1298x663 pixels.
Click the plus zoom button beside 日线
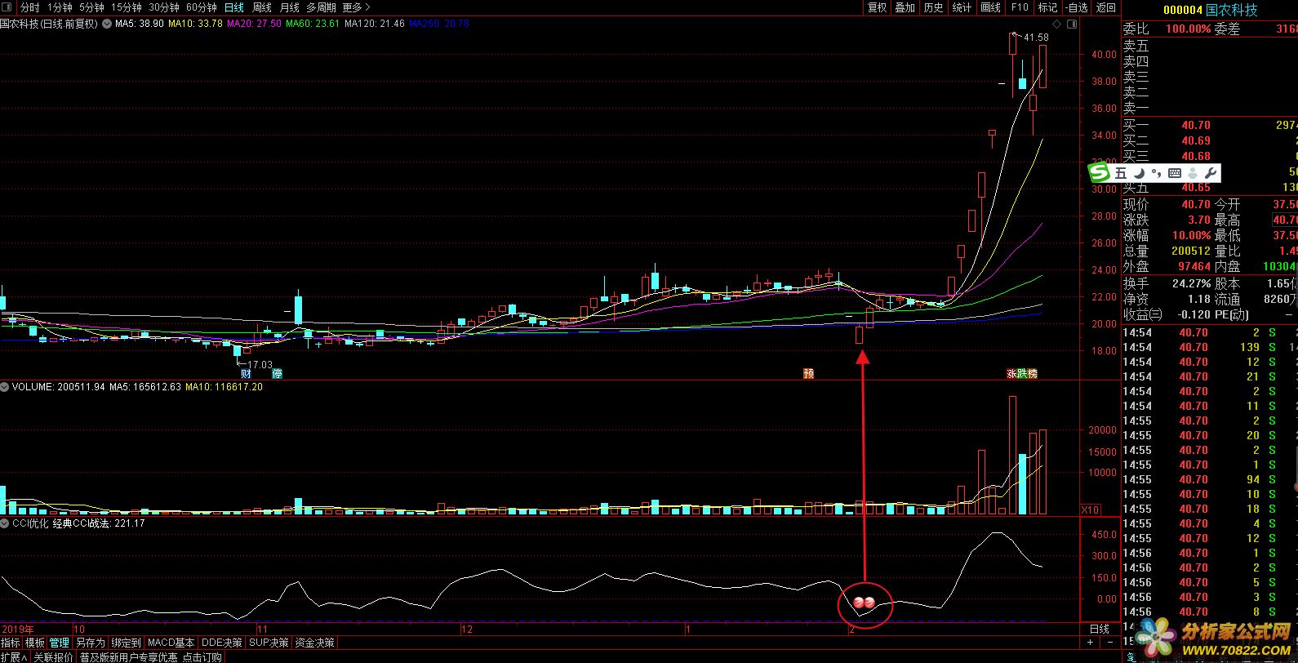pos(1089,643)
